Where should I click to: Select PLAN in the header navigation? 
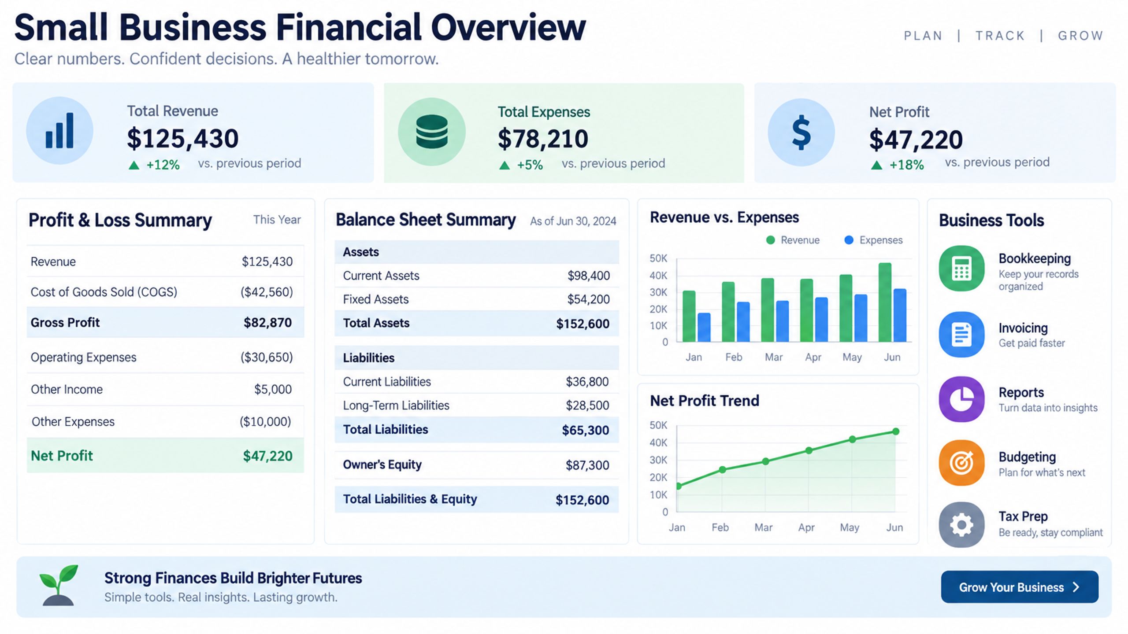[923, 36]
